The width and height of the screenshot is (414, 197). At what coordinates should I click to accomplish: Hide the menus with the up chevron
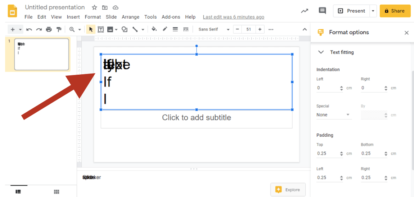[x=305, y=29]
